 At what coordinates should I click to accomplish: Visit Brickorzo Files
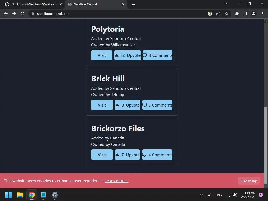coord(102,155)
